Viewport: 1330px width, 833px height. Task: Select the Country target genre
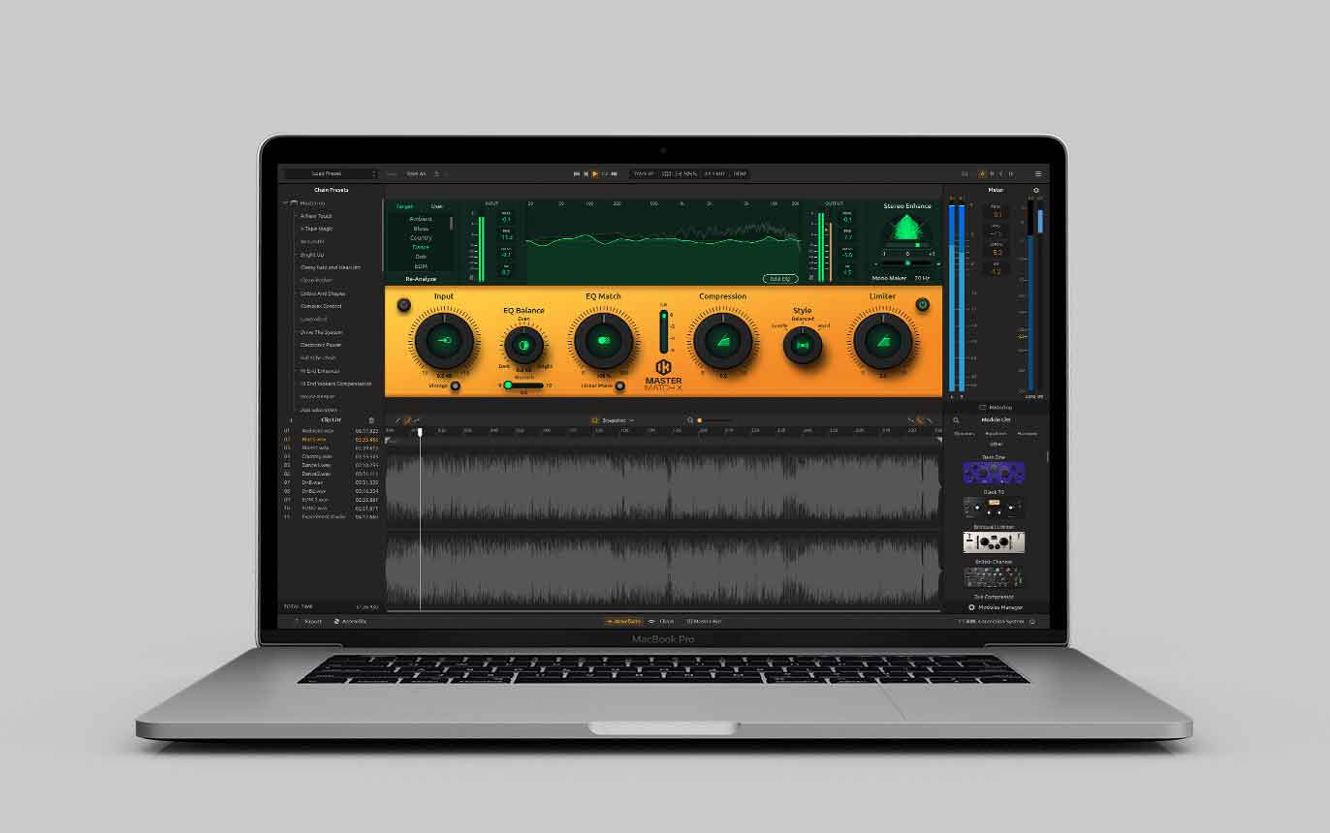pos(421,238)
